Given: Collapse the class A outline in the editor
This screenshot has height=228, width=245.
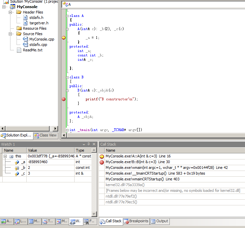Looking at the screenshot, I should tap(67, 16).
